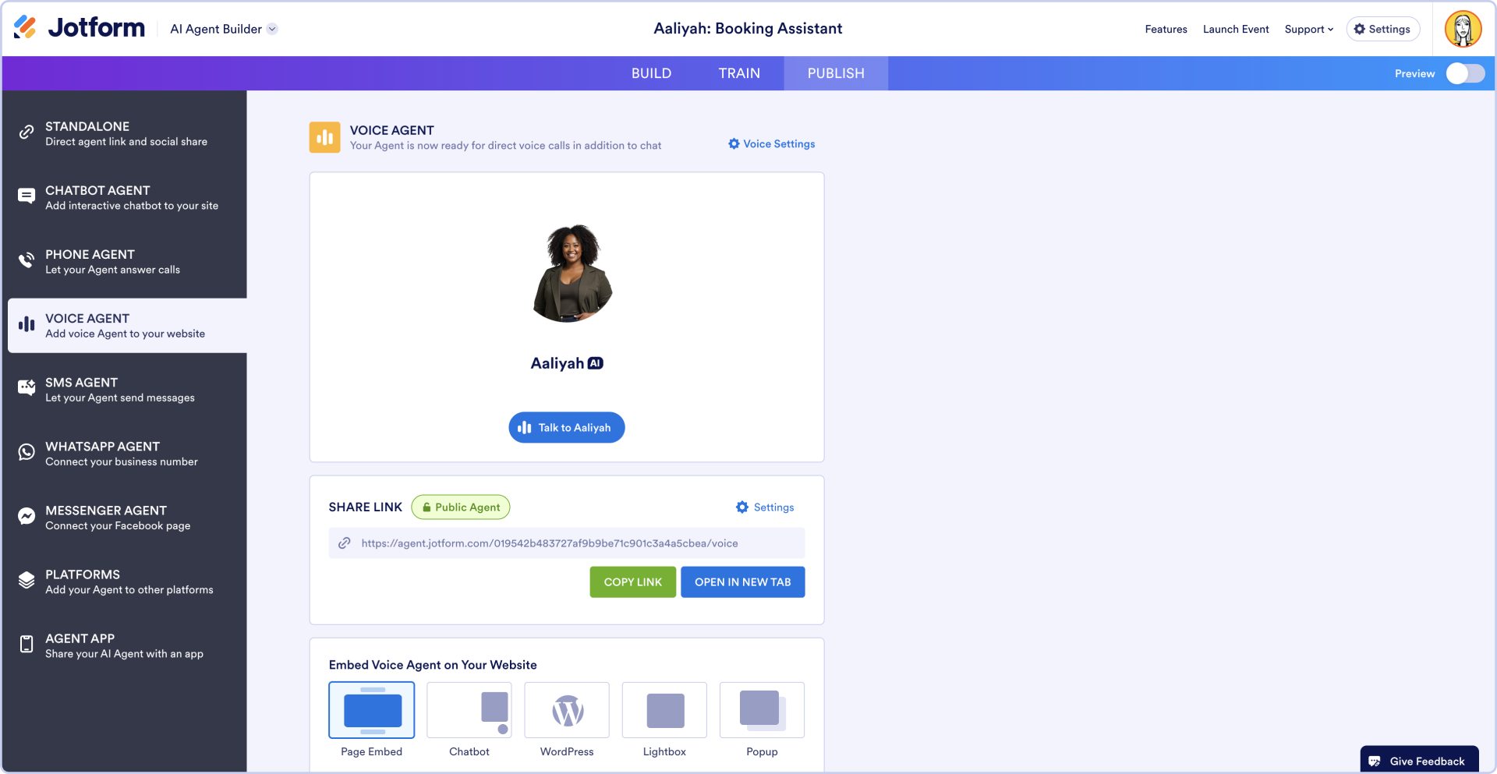Screen dimensions: 1497x774
Task: Click the orange Voice Agent header icon
Action: click(x=325, y=137)
